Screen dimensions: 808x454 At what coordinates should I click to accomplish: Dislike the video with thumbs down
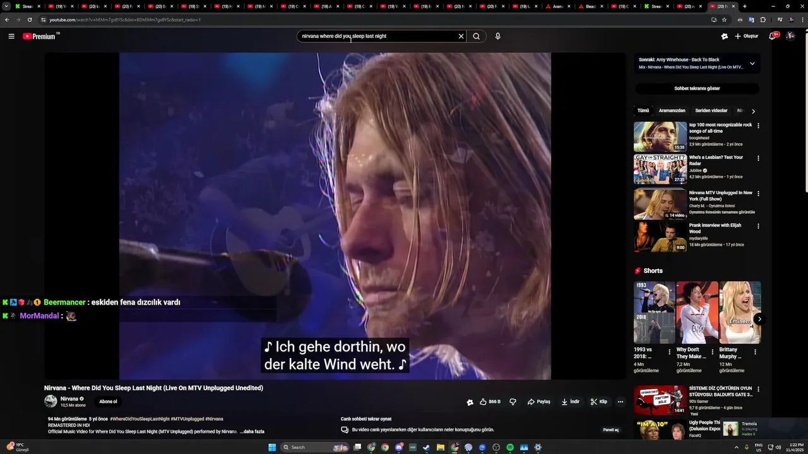pyautogui.click(x=513, y=402)
